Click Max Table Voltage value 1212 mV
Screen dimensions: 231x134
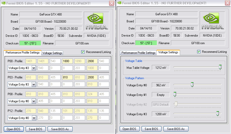pos(161,68)
